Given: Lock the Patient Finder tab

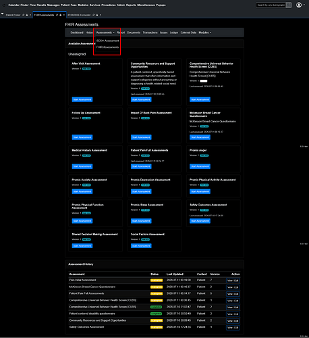Looking at the screenshot, I should (x=27, y=15).
